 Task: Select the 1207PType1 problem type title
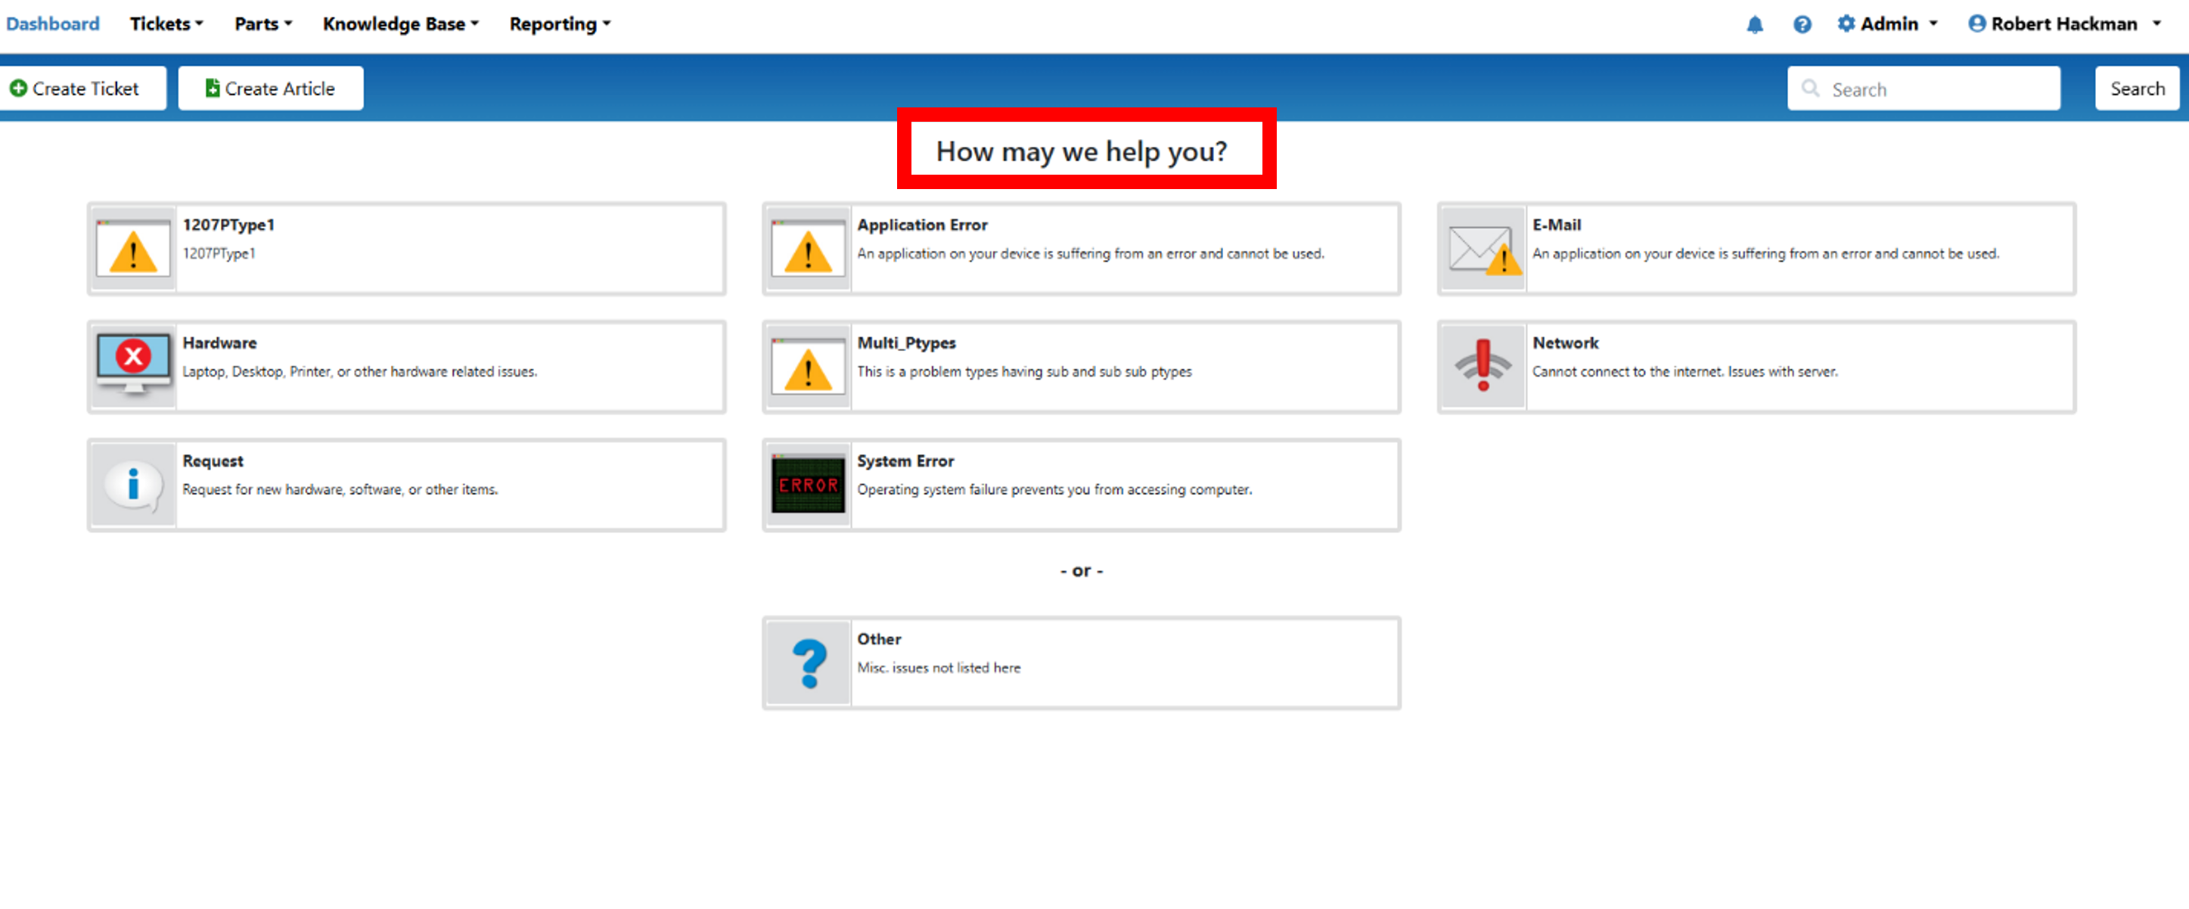coord(228,225)
